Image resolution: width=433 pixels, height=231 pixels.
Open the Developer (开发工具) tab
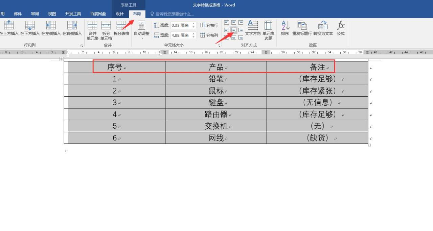pos(73,14)
